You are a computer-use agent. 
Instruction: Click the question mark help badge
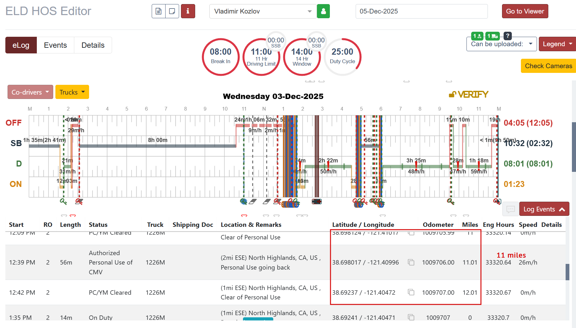507,36
